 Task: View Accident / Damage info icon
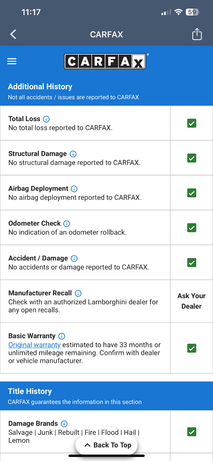pyautogui.click(x=74, y=258)
